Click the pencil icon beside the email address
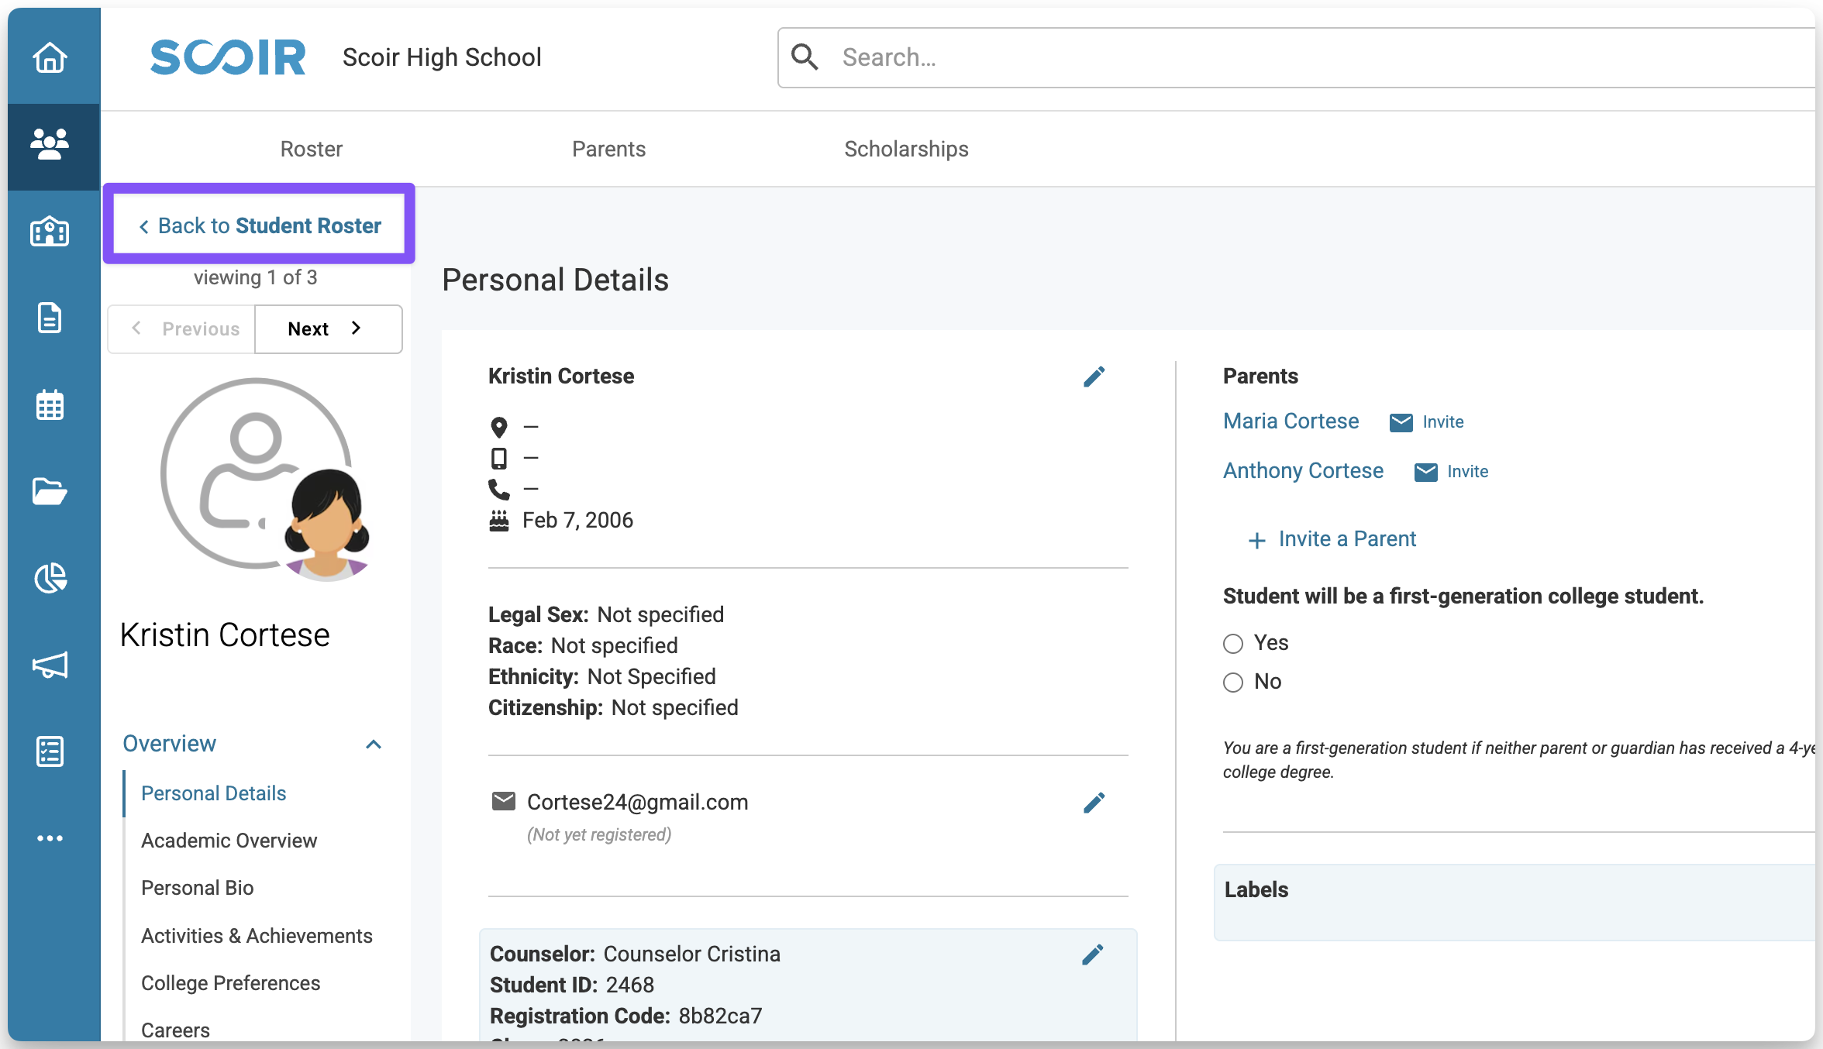Screen dimensions: 1823x1049 (1094, 803)
